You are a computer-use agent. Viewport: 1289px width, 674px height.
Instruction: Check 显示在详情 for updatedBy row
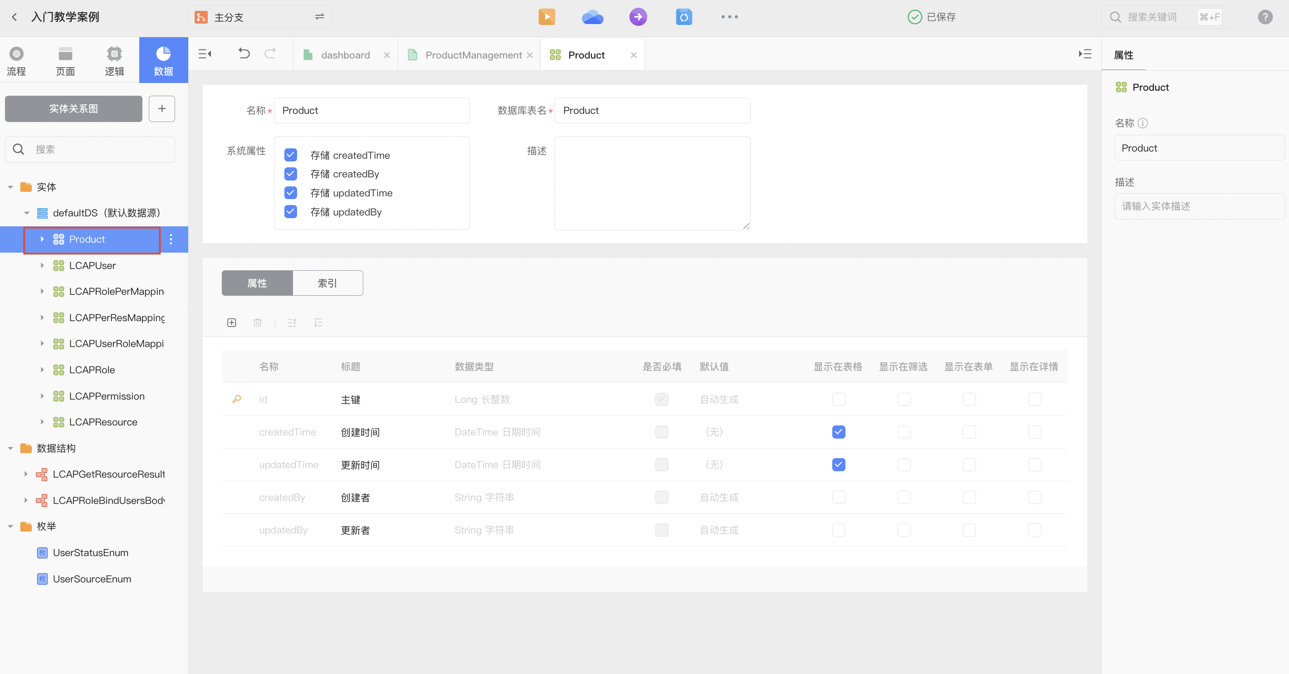[x=1034, y=530]
